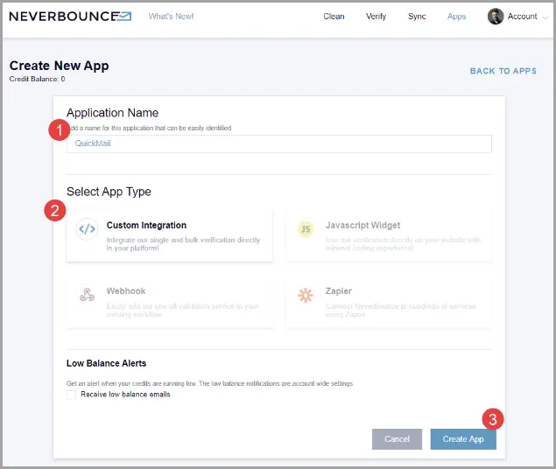Open the Sync menu item

point(417,17)
